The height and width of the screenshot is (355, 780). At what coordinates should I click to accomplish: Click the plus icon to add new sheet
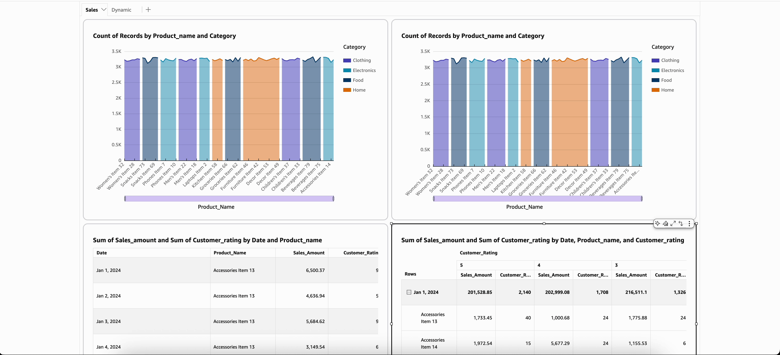point(148,9)
